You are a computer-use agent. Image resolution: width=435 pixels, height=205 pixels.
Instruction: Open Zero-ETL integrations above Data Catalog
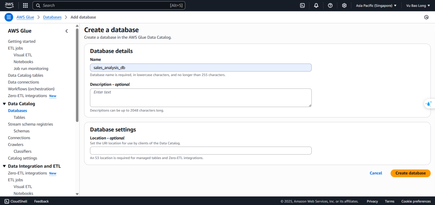27,96
